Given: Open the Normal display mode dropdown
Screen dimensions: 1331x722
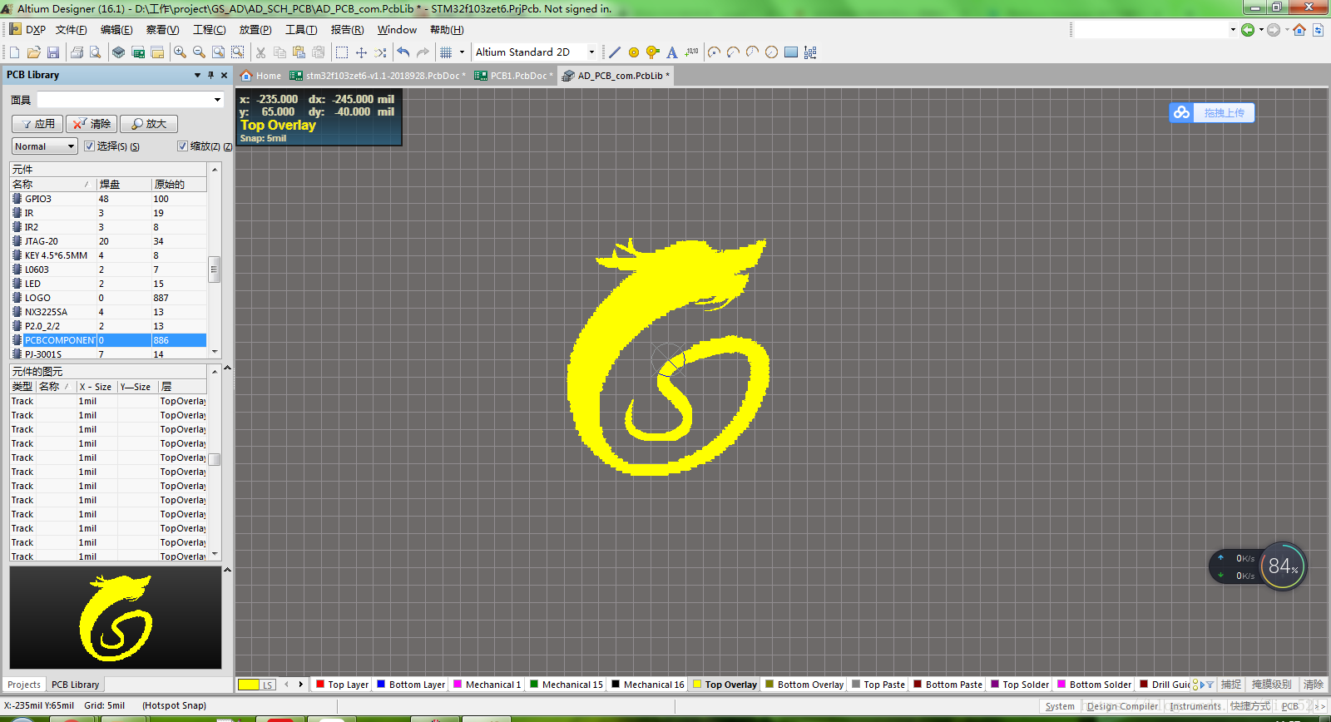Looking at the screenshot, I should 45,146.
